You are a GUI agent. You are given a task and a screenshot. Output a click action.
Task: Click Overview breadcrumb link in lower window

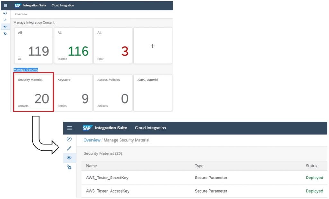92,140
